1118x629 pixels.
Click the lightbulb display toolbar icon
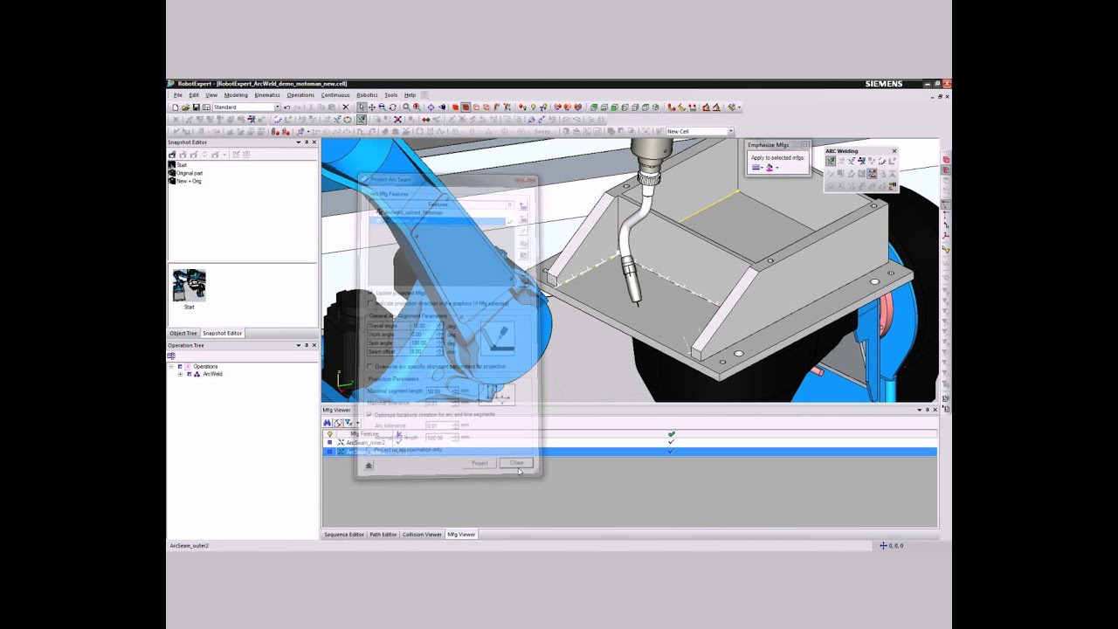click(x=533, y=107)
